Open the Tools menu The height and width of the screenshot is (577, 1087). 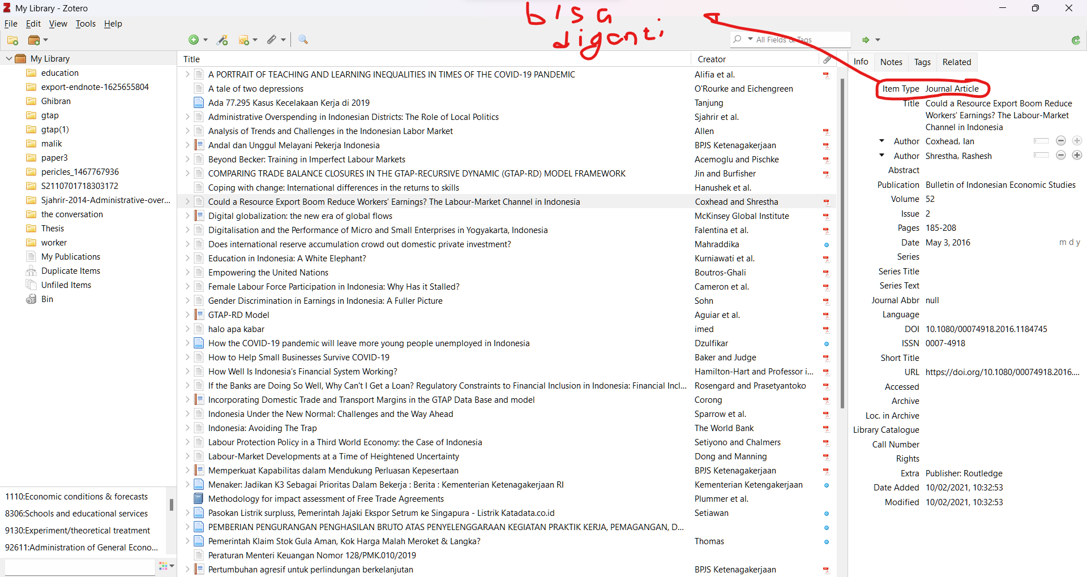(x=85, y=24)
